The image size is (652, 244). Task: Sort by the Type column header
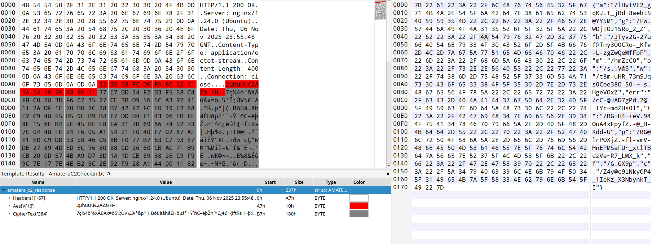pos(331,182)
